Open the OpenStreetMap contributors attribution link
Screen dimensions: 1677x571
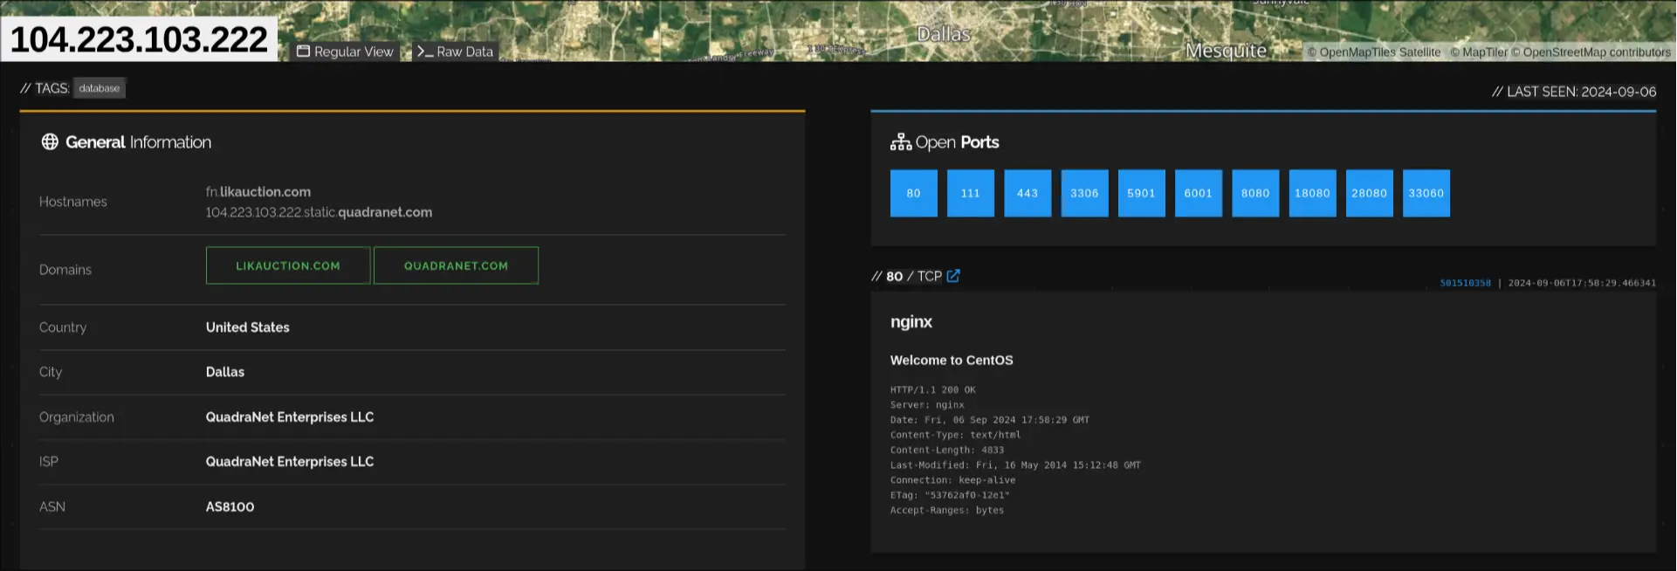click(x=1597, y=52)
